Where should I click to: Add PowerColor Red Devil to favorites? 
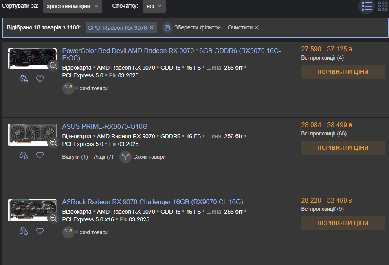(x=40, y=79)
